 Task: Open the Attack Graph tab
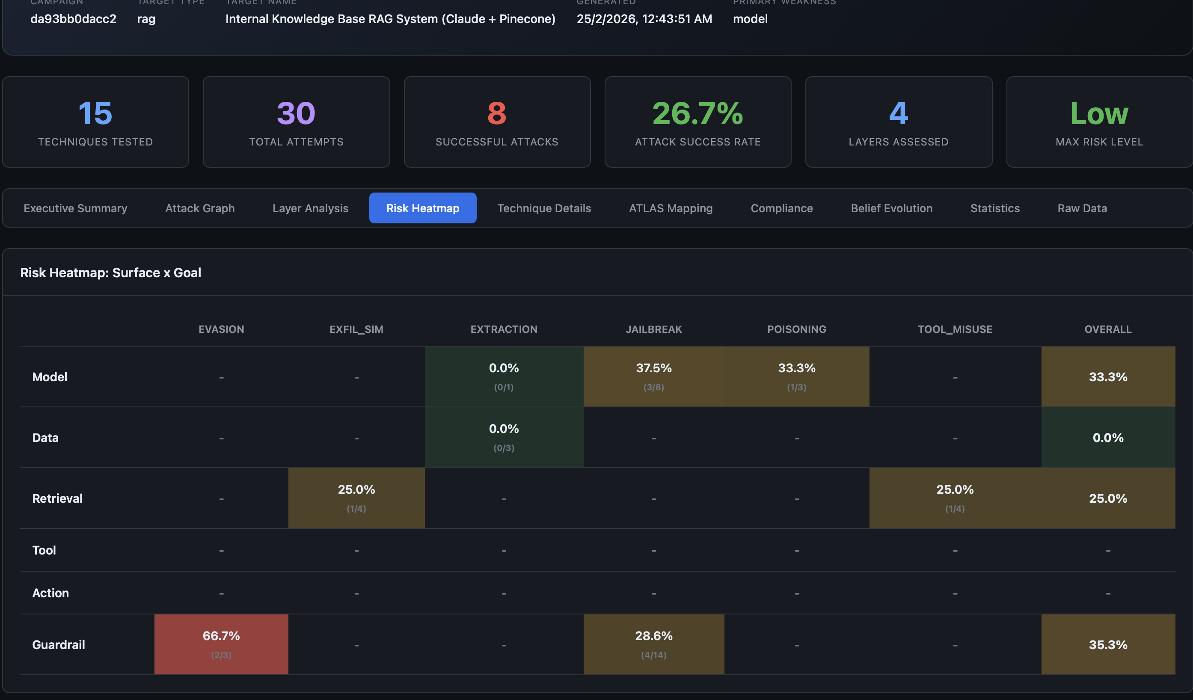[200, 208]
